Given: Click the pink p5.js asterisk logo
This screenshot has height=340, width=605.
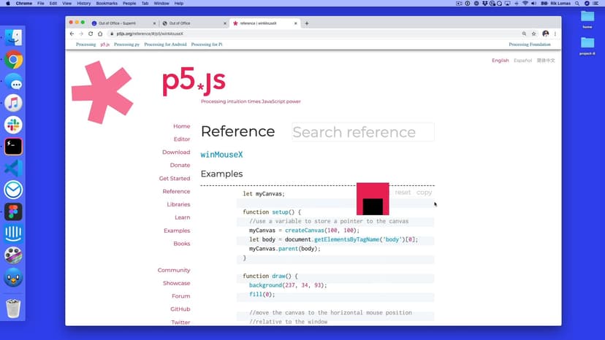Looking at the screenshot, I should pyautogui.click(x=102, y=93).
